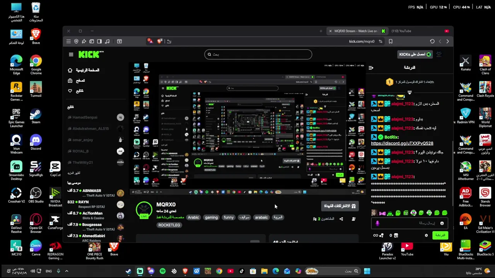
Task: Open the Windows Start button
Action: (367, 271)
